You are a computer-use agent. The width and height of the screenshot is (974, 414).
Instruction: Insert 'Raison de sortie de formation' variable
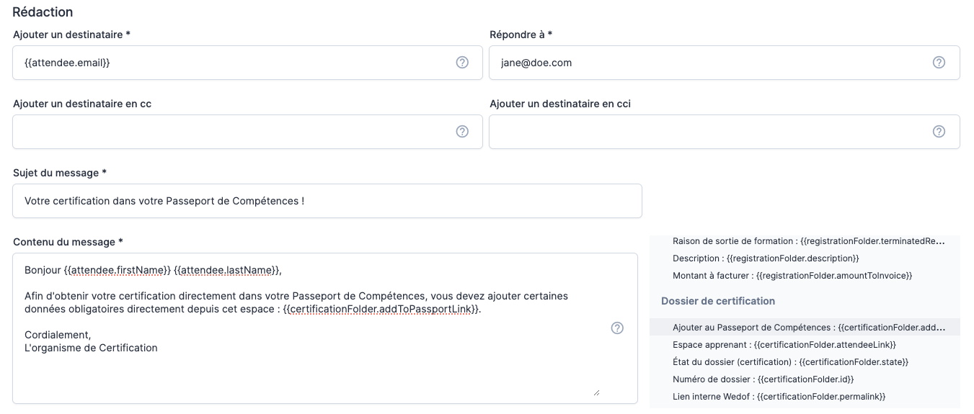(x=807, y=241)
